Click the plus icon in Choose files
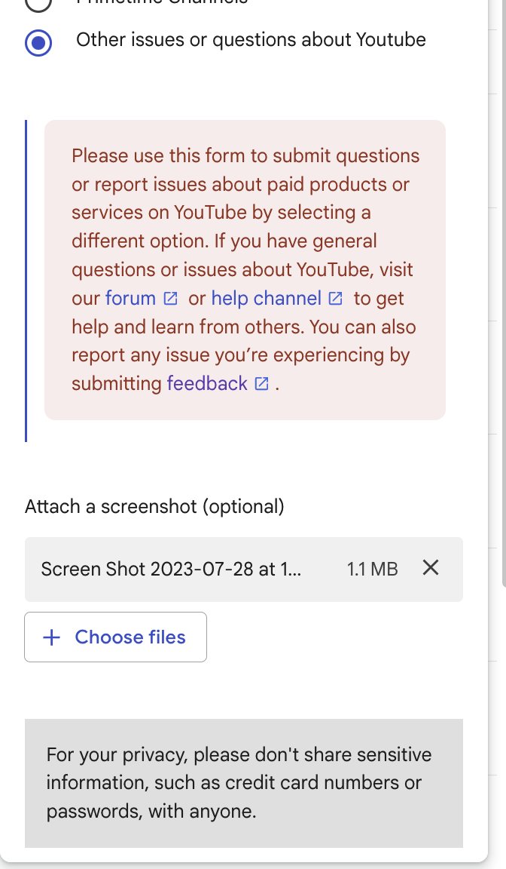Image resolution: width=506 pixels, height=869 pixels. 51,637
